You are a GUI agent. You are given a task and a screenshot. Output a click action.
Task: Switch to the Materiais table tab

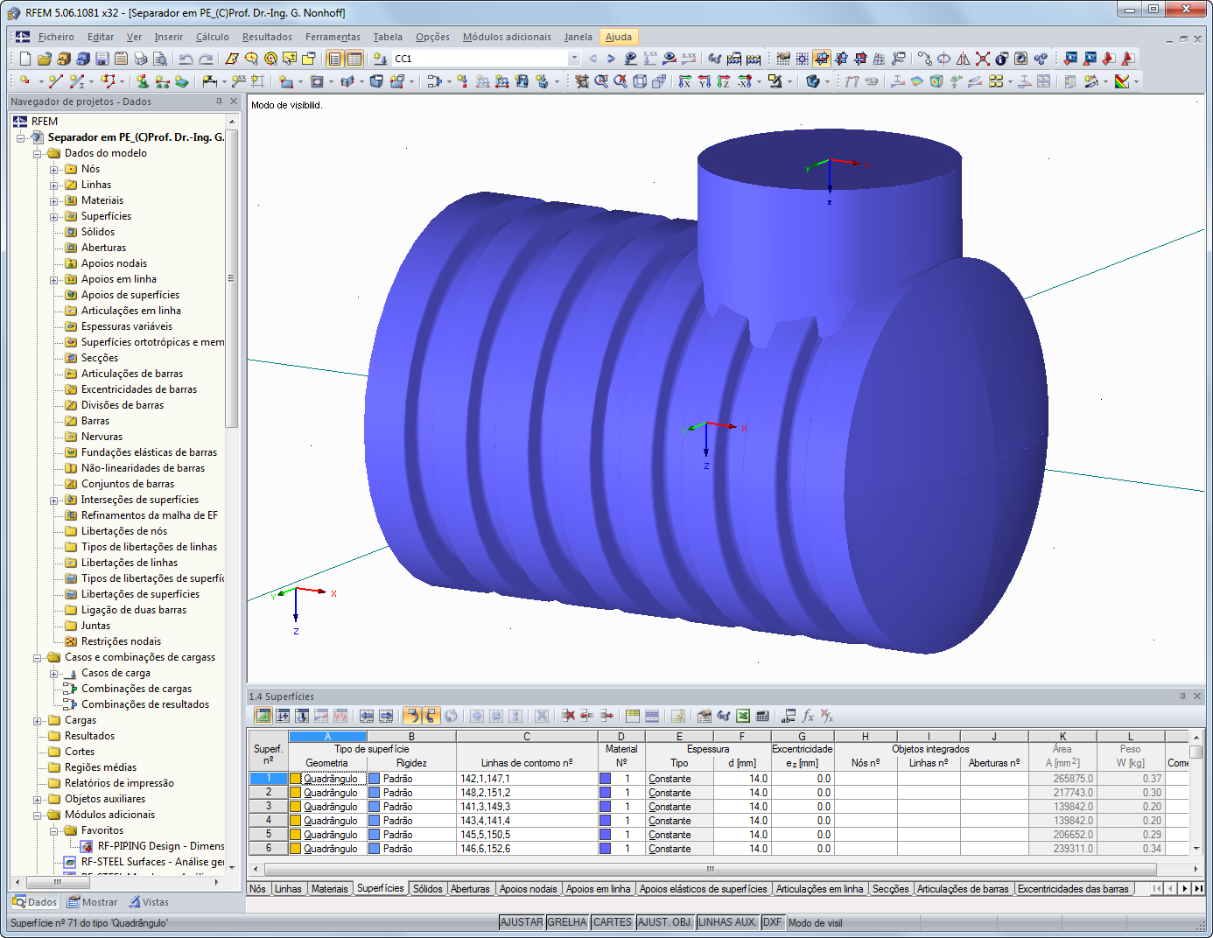pos(330,889)
